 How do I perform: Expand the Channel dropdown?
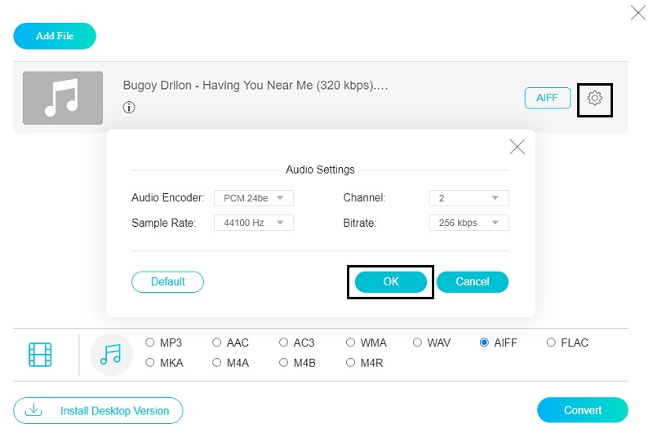click(x=469, y=198)
